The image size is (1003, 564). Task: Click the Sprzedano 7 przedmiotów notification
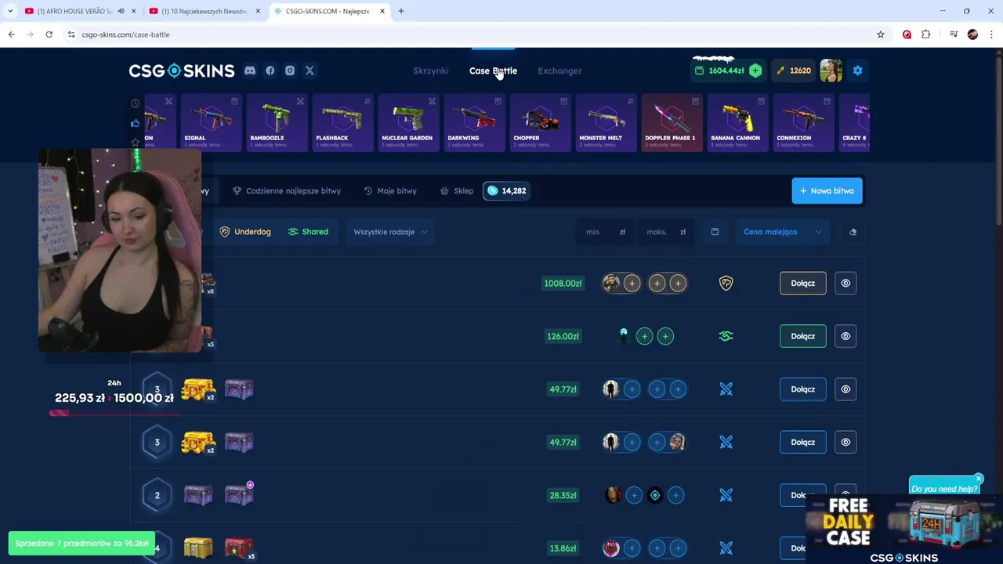point(81,543)
